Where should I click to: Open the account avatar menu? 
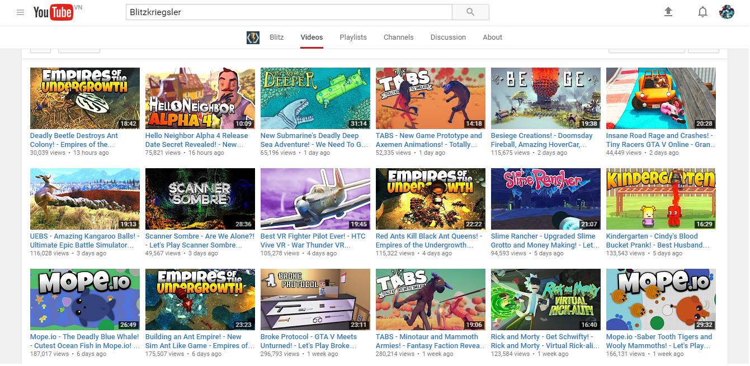click(x=727, y=12)
